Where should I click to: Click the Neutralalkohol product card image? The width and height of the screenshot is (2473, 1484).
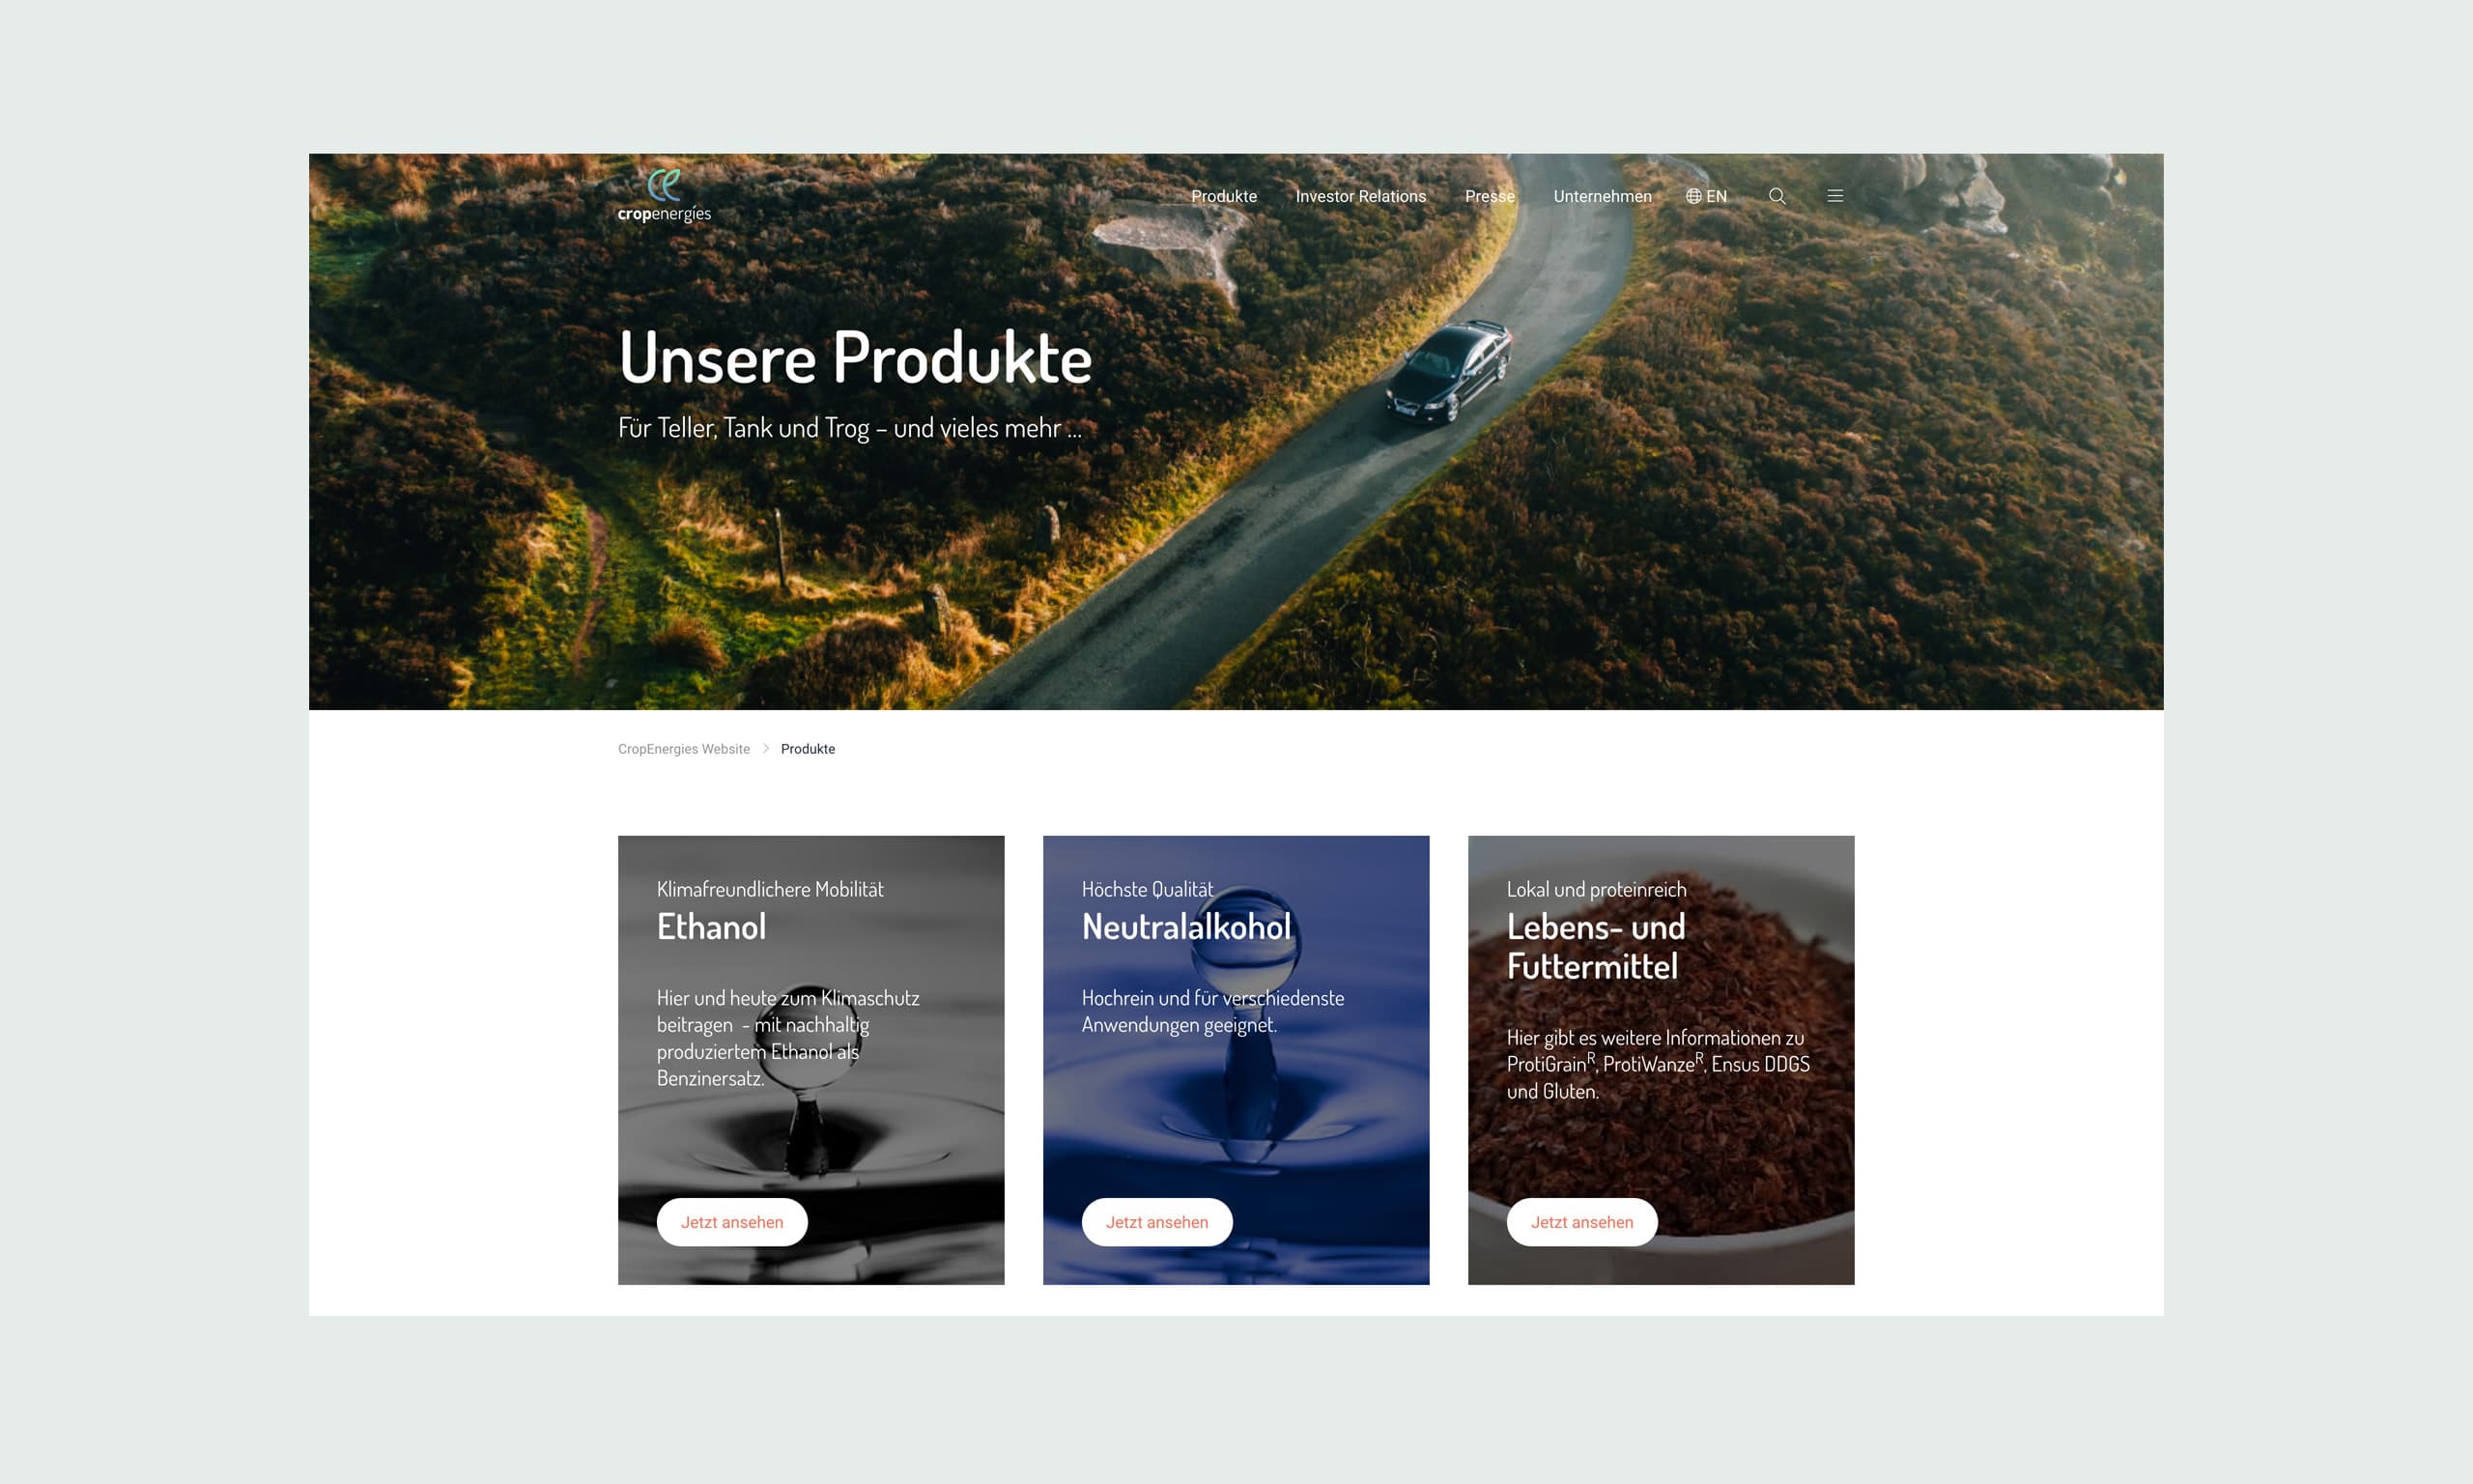[x=1235, y=1058]
